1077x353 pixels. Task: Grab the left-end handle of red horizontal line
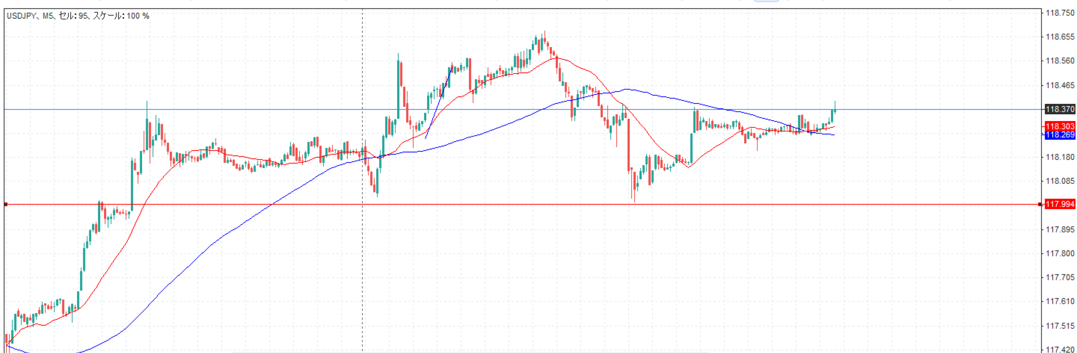click(5, 204)
